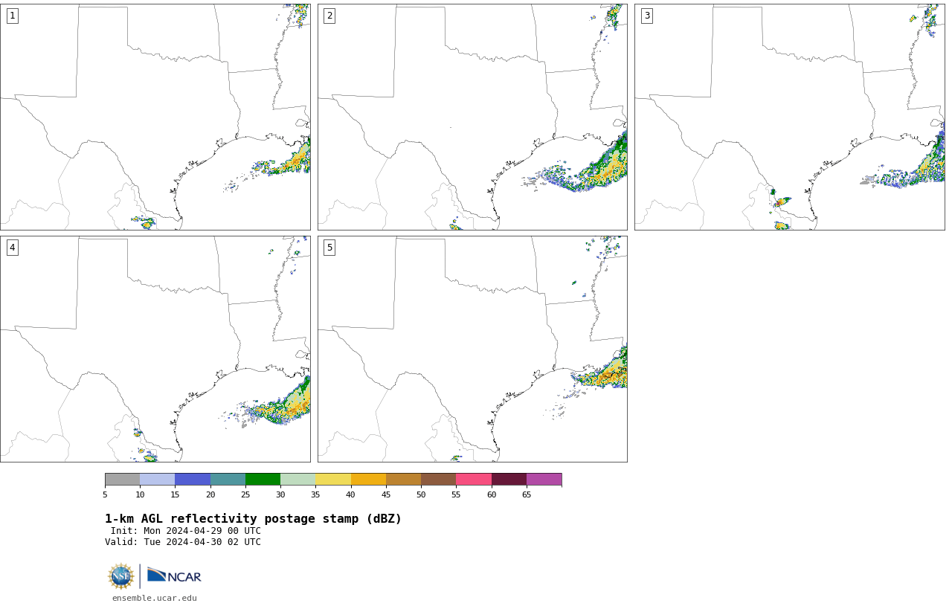This screenshot has width=952, height=606.
Task: Click the light blue 10-15 dBZ swatch
Action: click(157, 479)
